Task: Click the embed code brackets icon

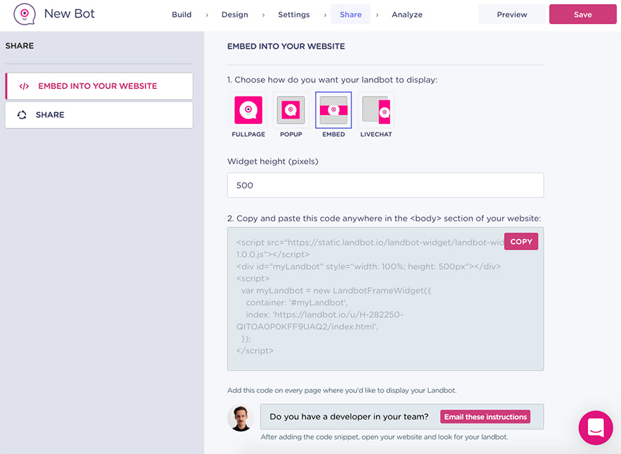Action: tap(24, 86)
